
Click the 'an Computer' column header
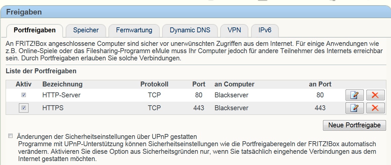coord(234,84)
